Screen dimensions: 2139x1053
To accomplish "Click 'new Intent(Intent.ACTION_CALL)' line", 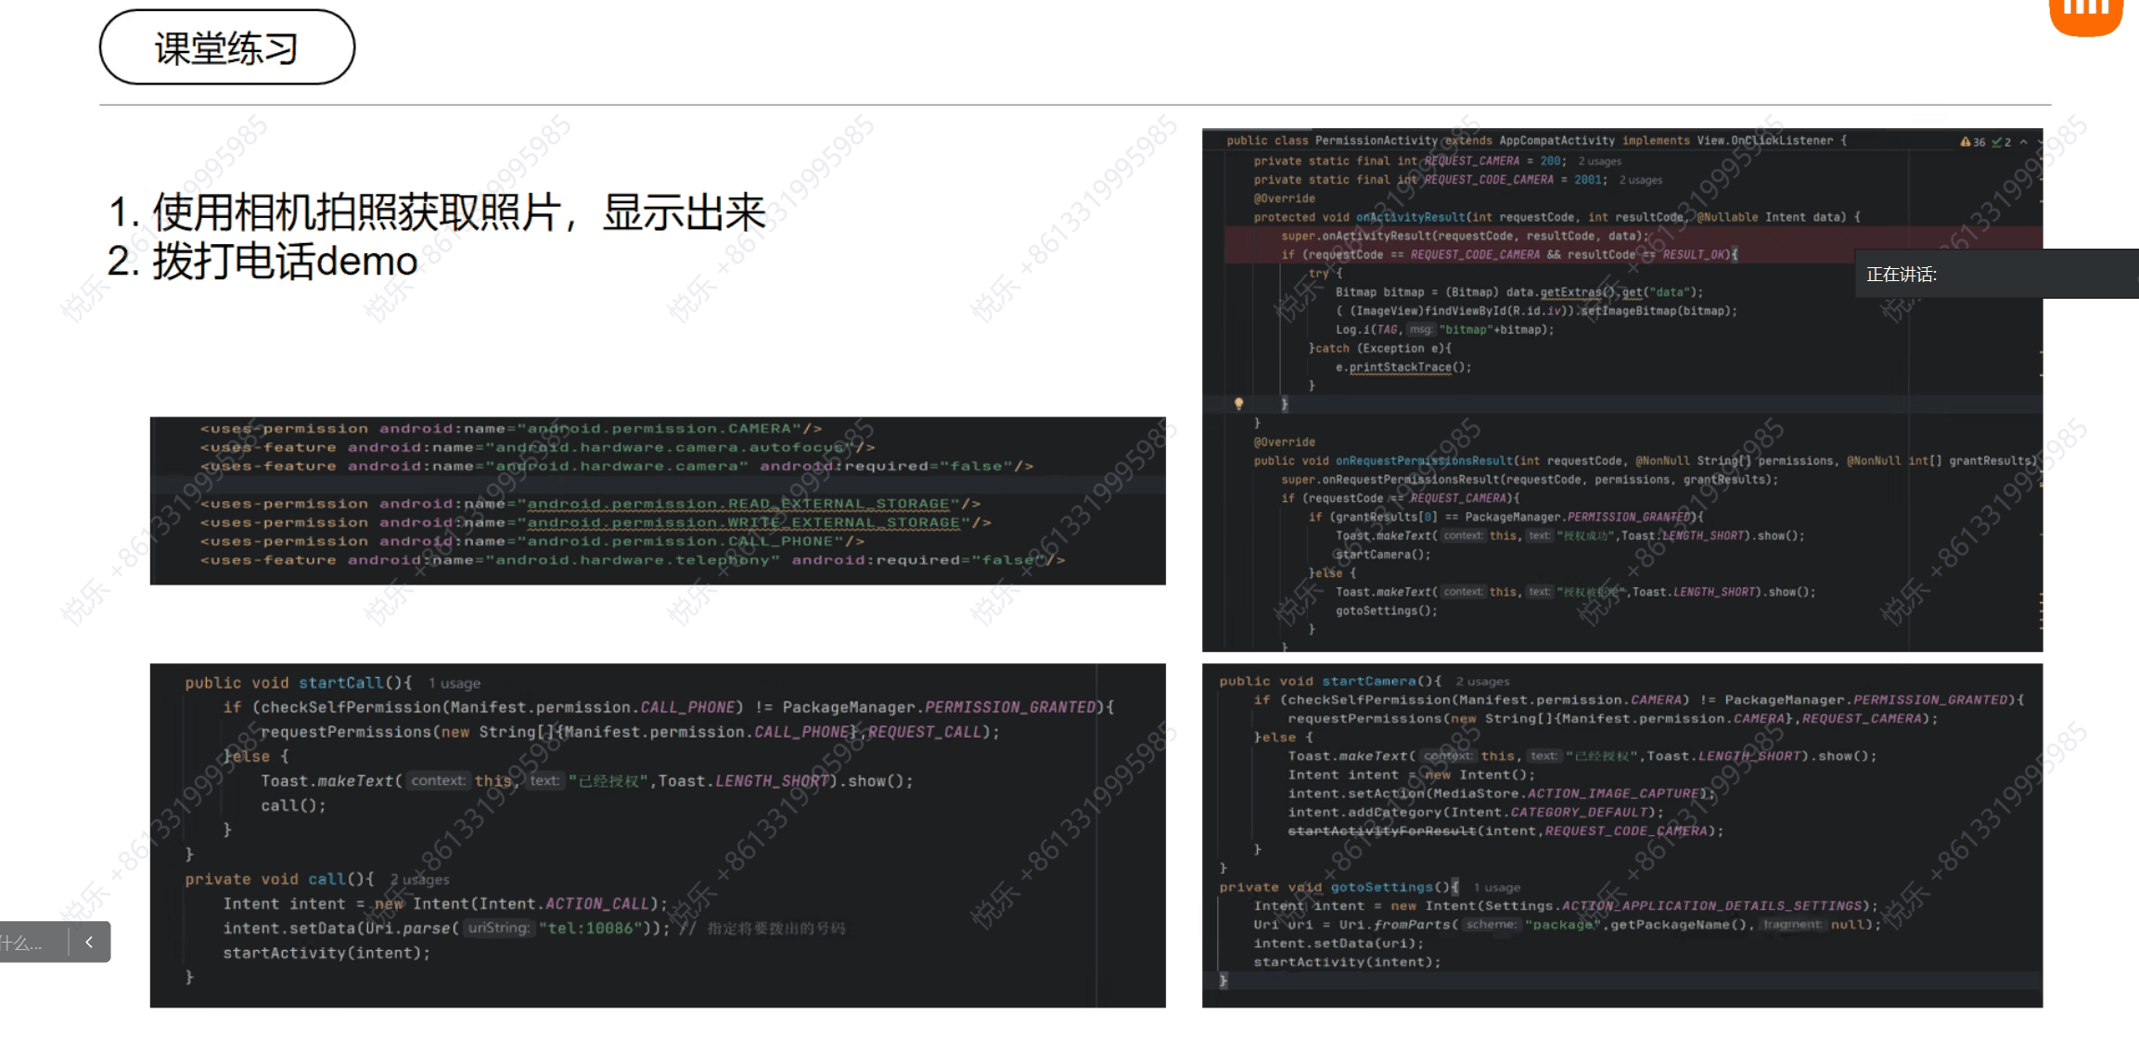I will [x=445, y=904].
